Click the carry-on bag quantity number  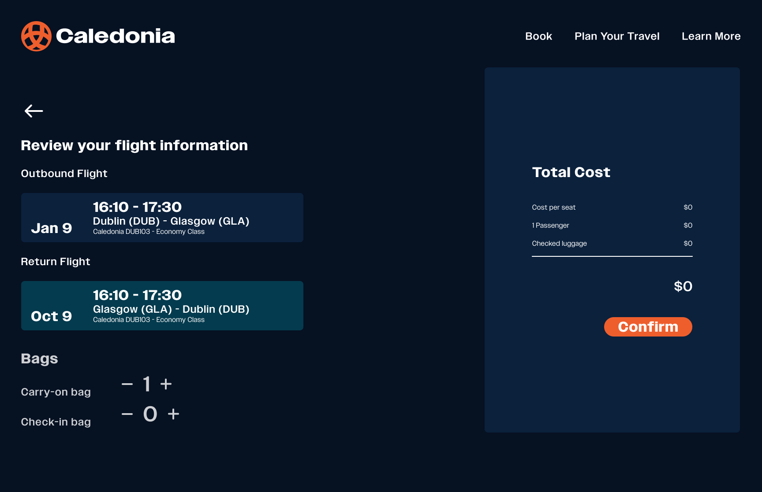[x=147, y=384]
